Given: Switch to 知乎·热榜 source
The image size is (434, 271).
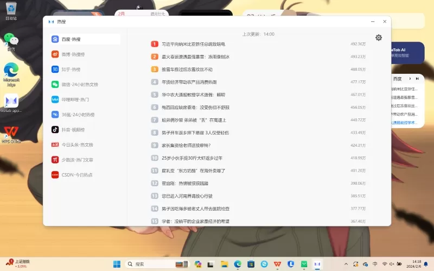Looking at the screenshot, I should pyautogui.click(x=69, y=70).
